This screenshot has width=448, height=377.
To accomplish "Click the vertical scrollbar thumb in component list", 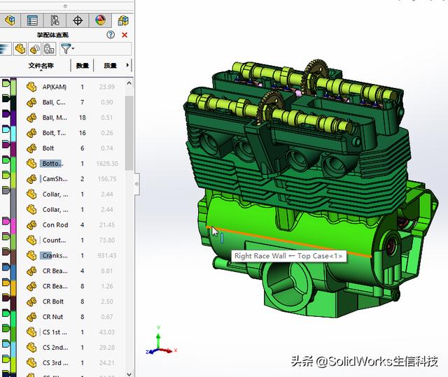I will [x=129, y=133].
